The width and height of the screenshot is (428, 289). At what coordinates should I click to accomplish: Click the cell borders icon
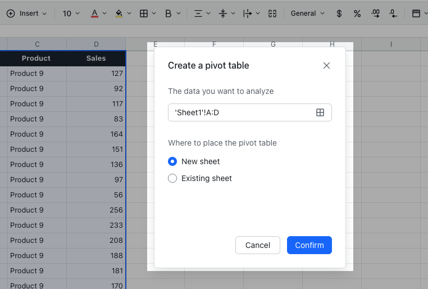tap(144, 13)
